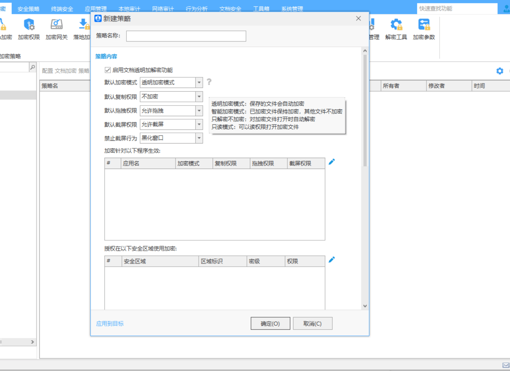Click the question mark help icon

(209, 82)
